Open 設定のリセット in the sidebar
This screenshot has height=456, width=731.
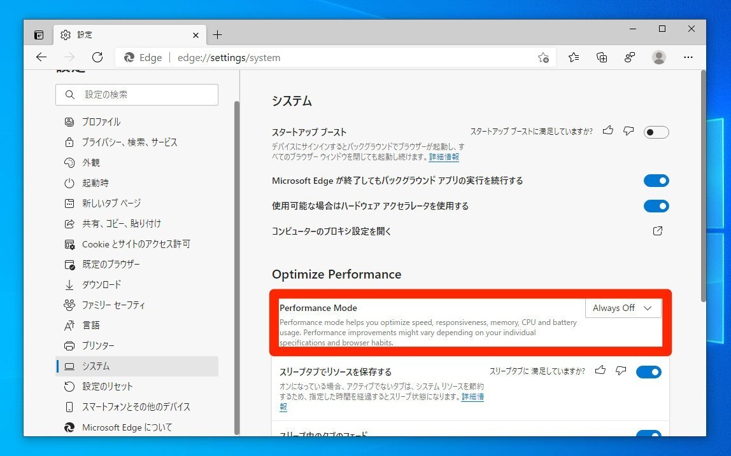(x=137, y=387)
